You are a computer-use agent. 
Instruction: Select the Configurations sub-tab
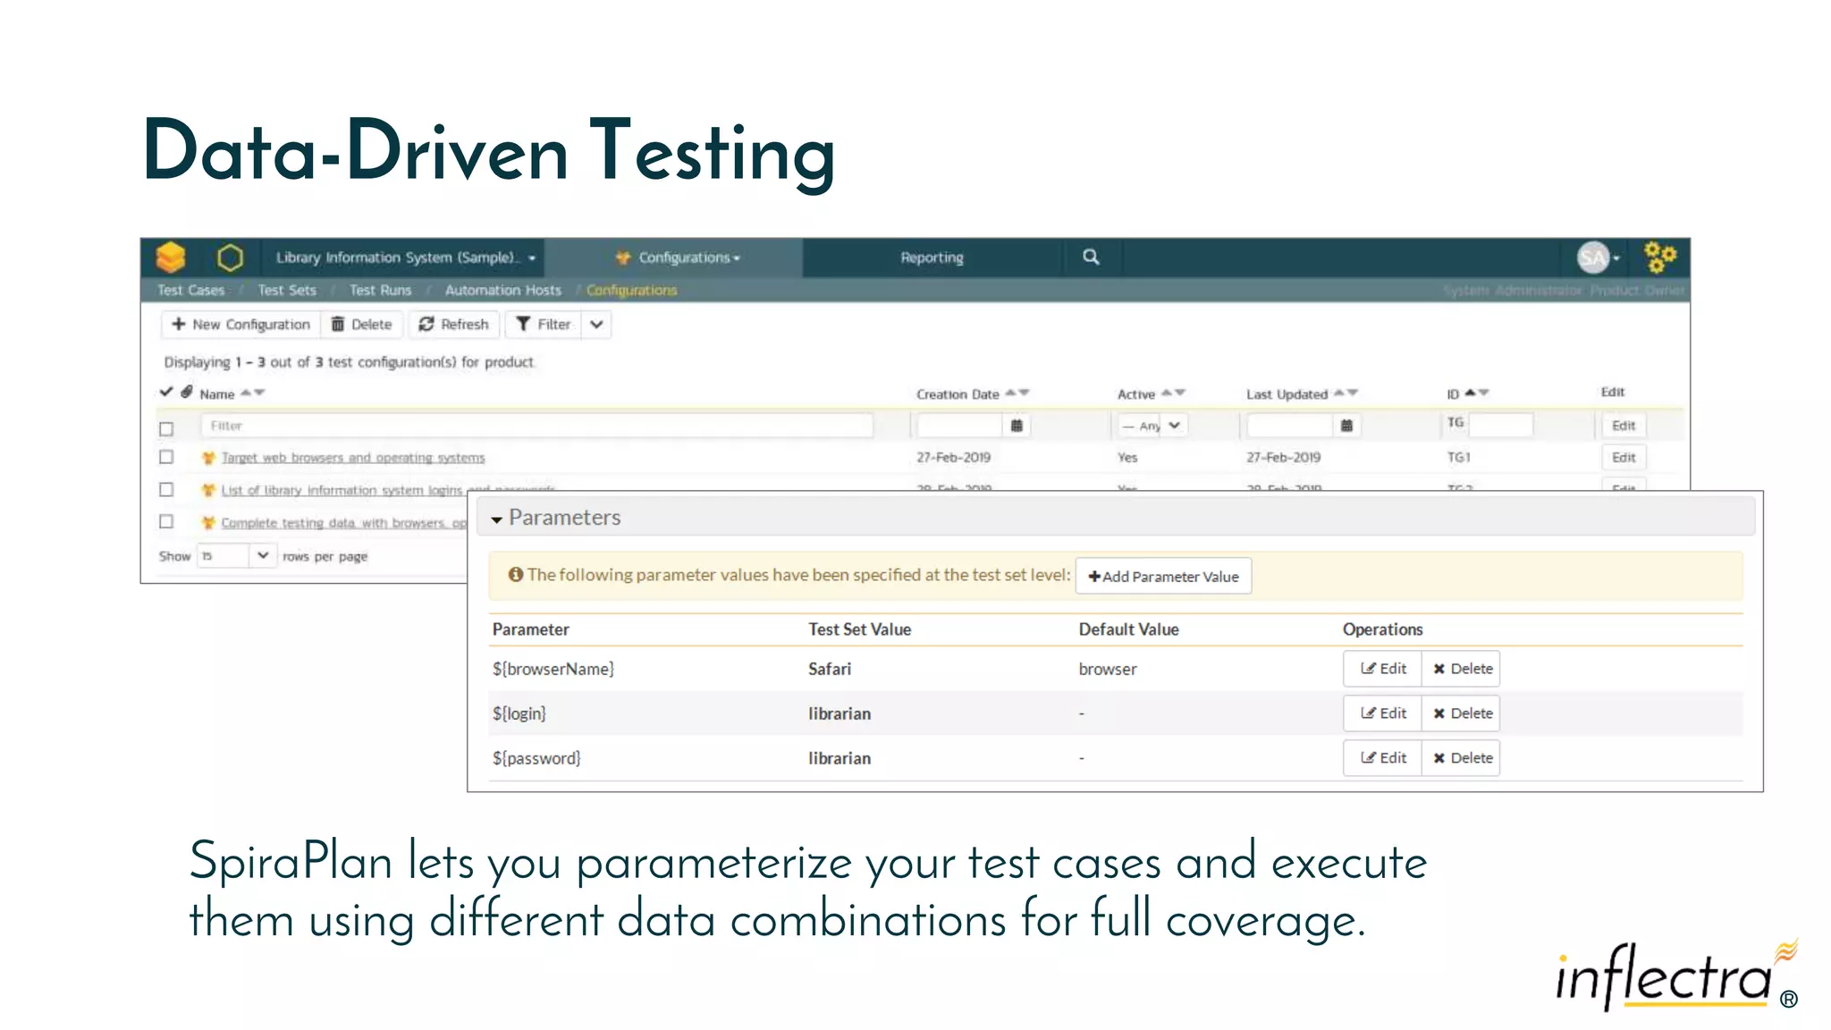click(632, 290)
